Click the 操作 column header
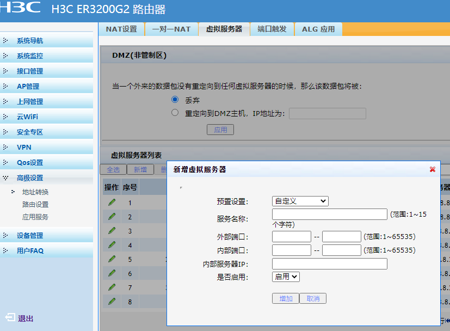This screenshot has width=450, height=331. coord(112,187)
